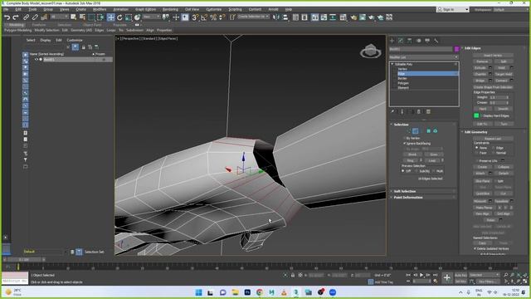Activate the Select and Move tool
The width and height of the screenshot is (531, 299).
110,17
